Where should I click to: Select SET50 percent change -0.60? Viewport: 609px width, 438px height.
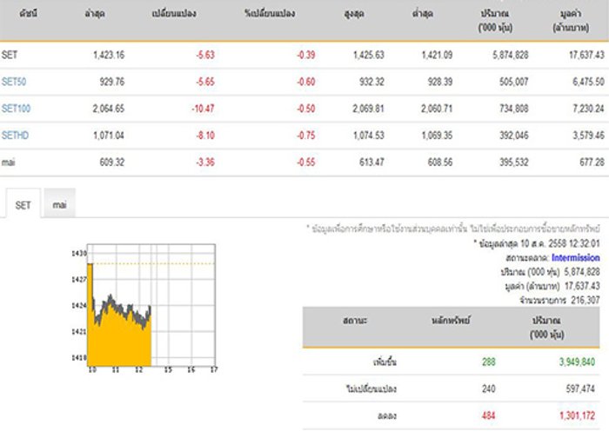(306, 82)
